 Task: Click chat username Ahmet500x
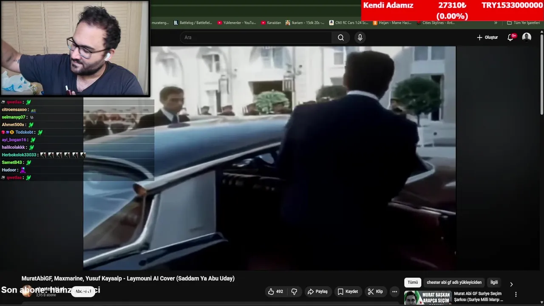point(13,125)
